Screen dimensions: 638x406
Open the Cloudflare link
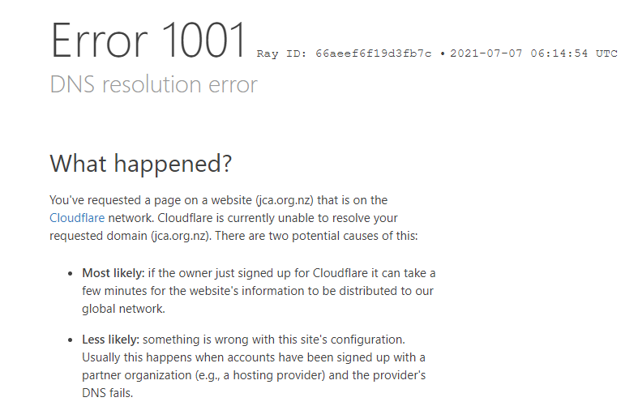77,218
